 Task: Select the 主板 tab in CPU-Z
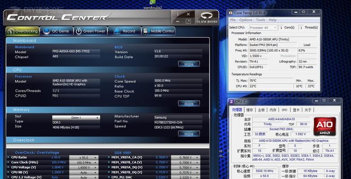coord(261,110)
